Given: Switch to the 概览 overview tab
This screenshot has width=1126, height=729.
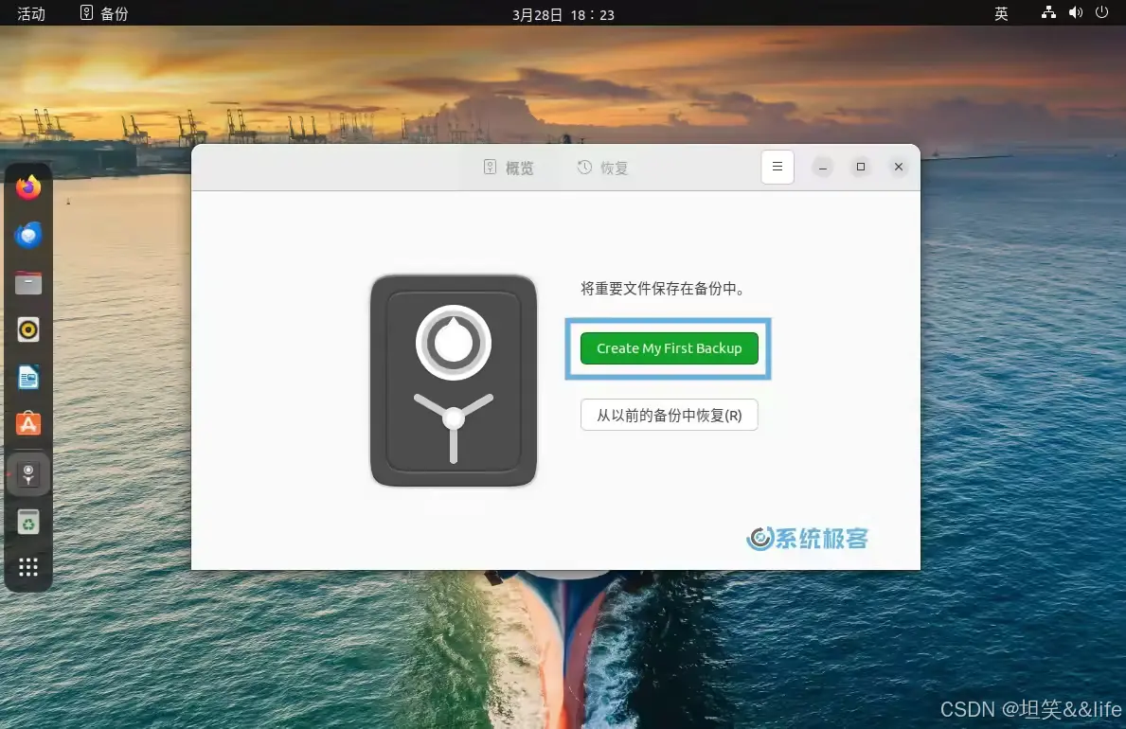Looking at the screenshot, I should [x=509, y=169].
